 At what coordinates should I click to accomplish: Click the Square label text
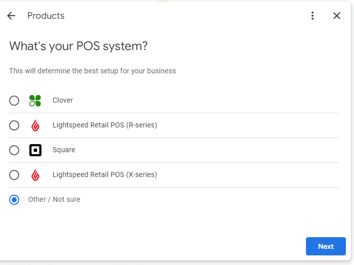(64, 150)
